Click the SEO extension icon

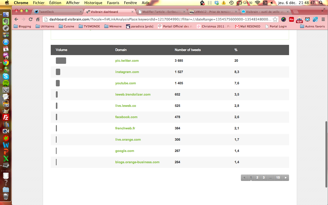(x=315, y=19)
